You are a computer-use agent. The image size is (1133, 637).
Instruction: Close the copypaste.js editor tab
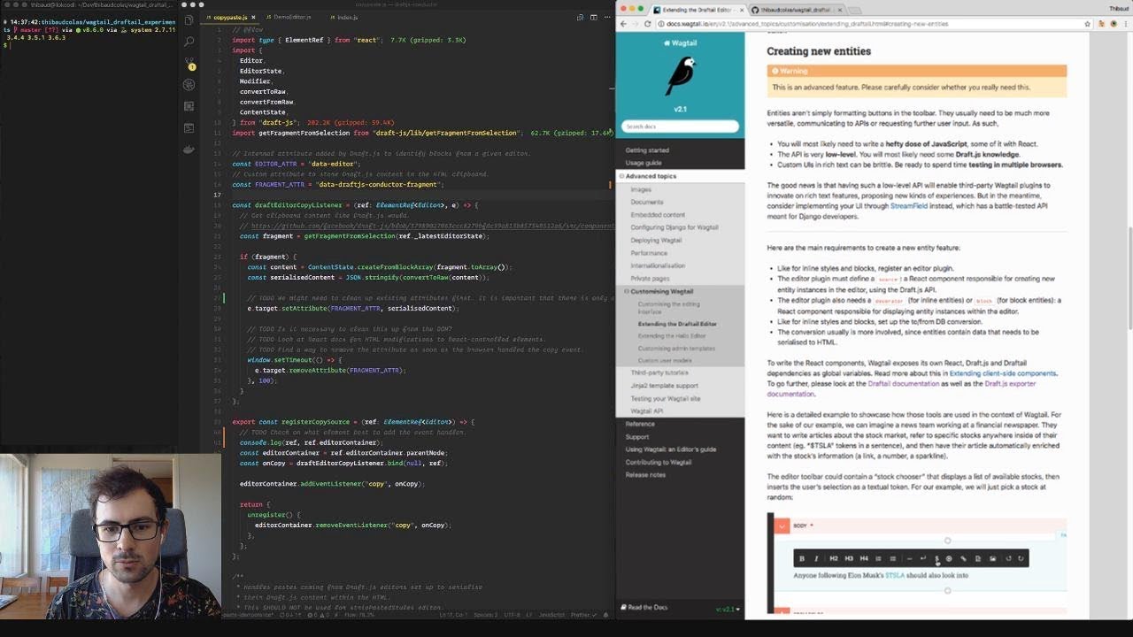click(x=255, y=17)
